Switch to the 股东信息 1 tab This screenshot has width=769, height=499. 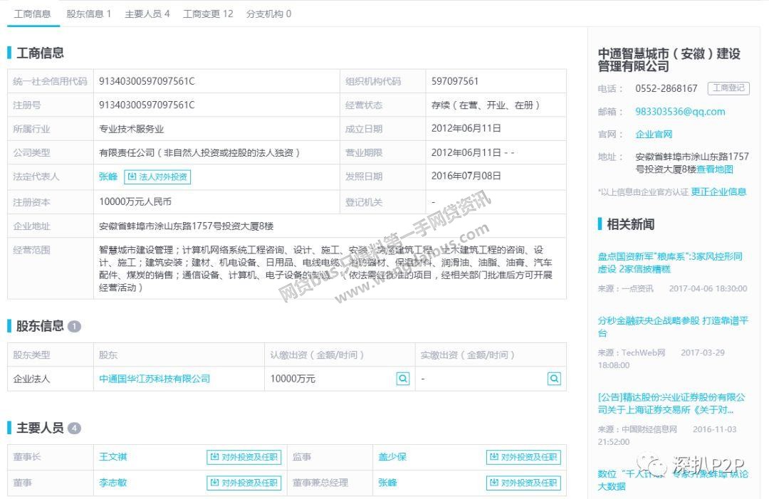[89, 14]
